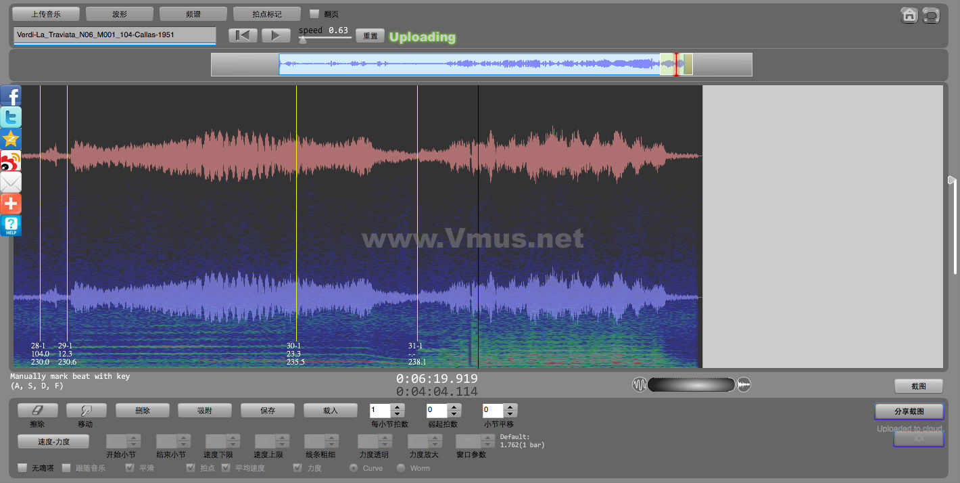Click the time readout 0:04:04.114
This screenshot has height=483, width=960.
click(437, 392)
